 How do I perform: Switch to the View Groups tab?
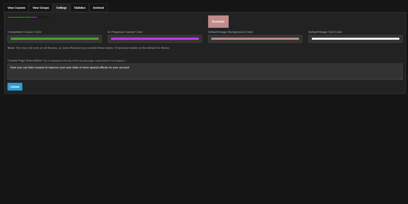(x=41, y=8)
